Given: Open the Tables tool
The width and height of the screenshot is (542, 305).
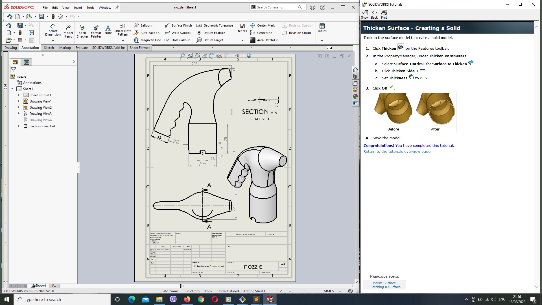Looking at the screenshot, I should pyautogui.click(x=322, y=28).
